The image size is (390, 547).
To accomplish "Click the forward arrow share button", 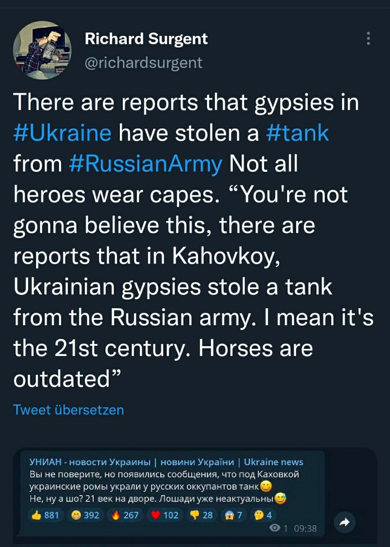I will click(344, 522).
